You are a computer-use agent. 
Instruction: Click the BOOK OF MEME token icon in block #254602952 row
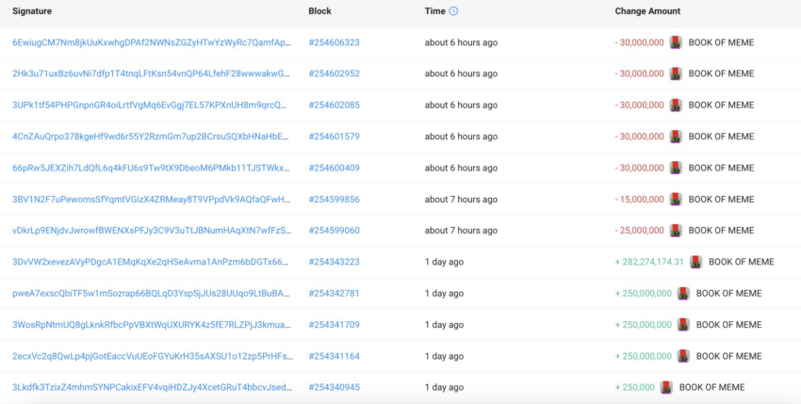[x=676, y=73]
